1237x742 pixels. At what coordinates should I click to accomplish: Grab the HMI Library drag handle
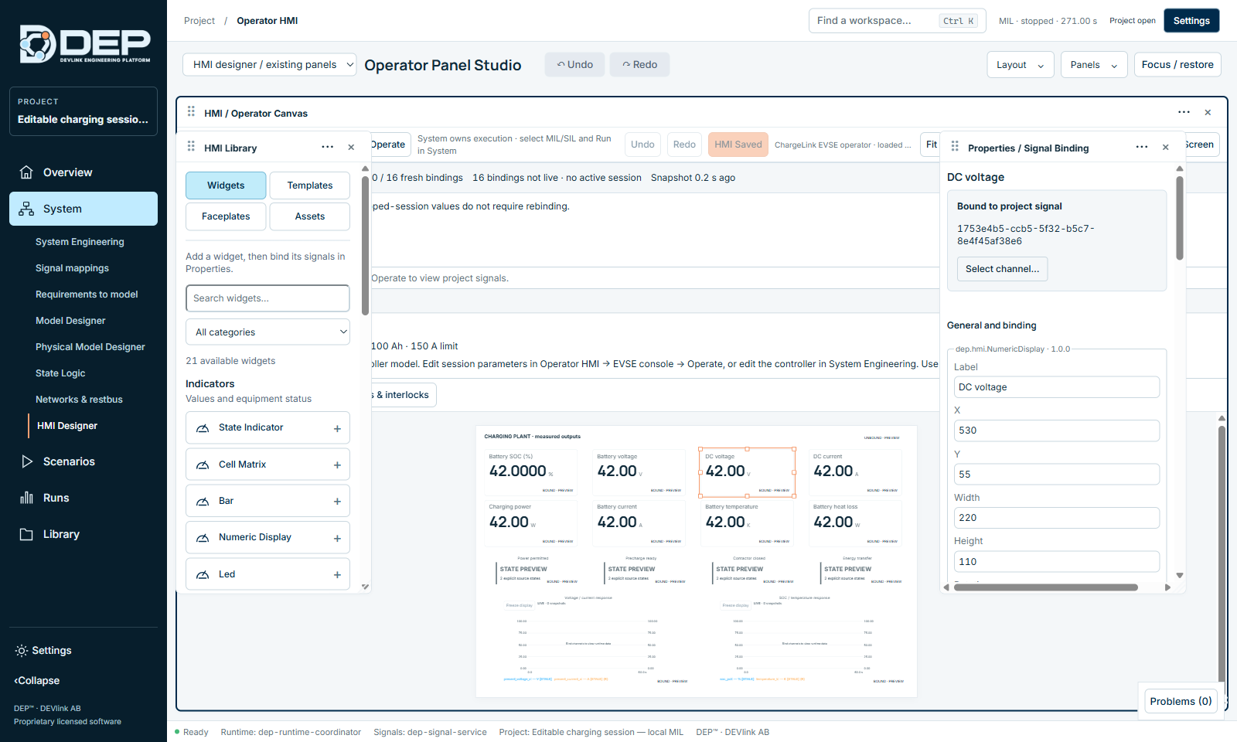tap(191, 146)
